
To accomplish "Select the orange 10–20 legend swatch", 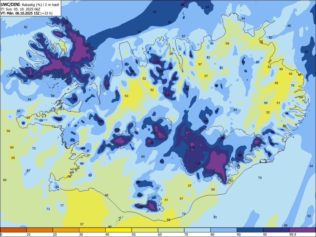I will 40,230.
